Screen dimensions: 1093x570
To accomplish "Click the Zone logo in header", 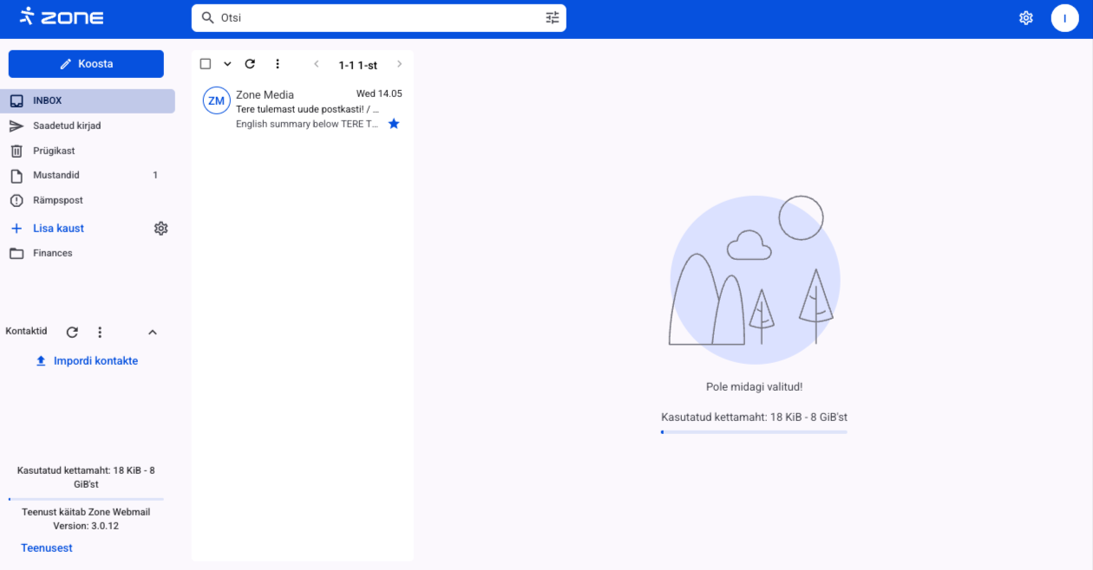I will (62, 17).
